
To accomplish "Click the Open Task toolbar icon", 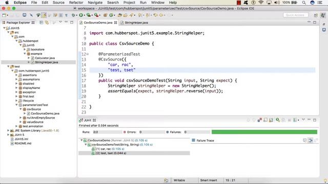I will (x=125, y=15).
